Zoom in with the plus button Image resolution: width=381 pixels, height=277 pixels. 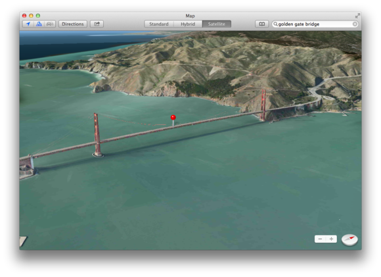pyautogui.click(x=331, y=239)
